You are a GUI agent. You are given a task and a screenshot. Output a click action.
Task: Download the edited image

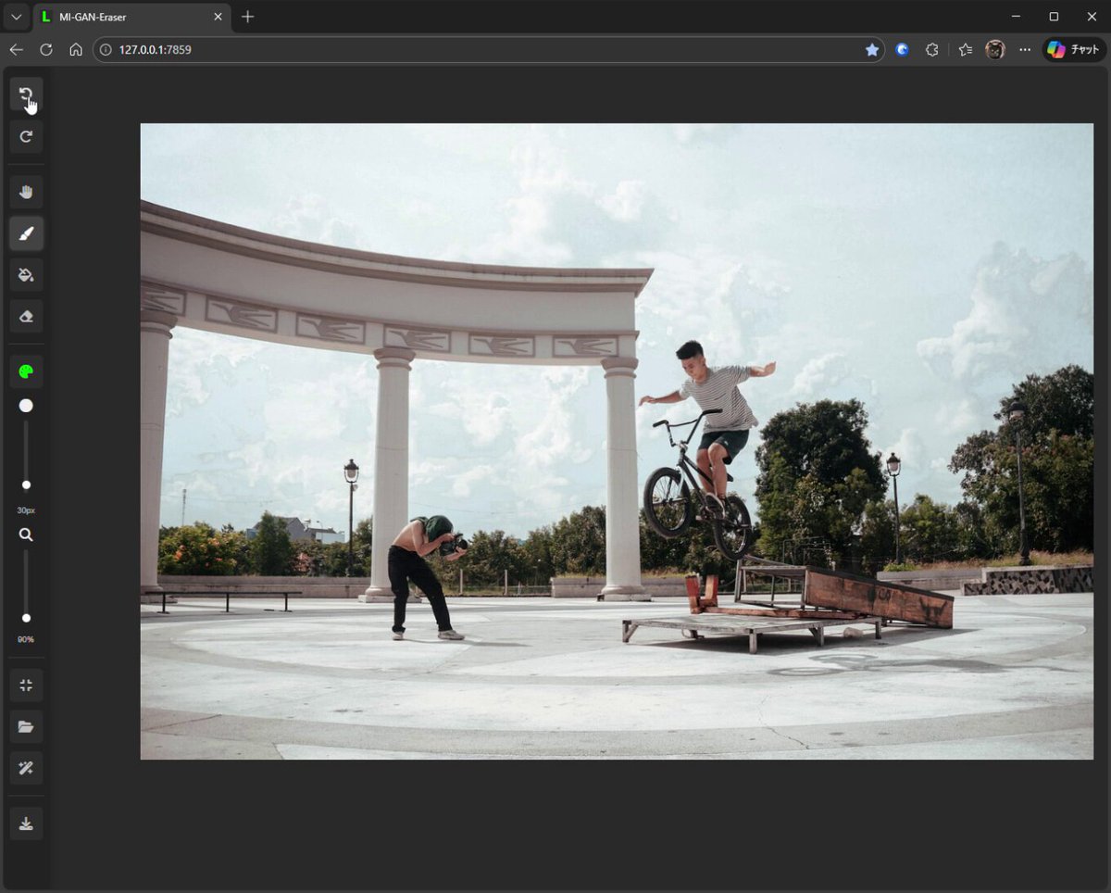[26, 824]
